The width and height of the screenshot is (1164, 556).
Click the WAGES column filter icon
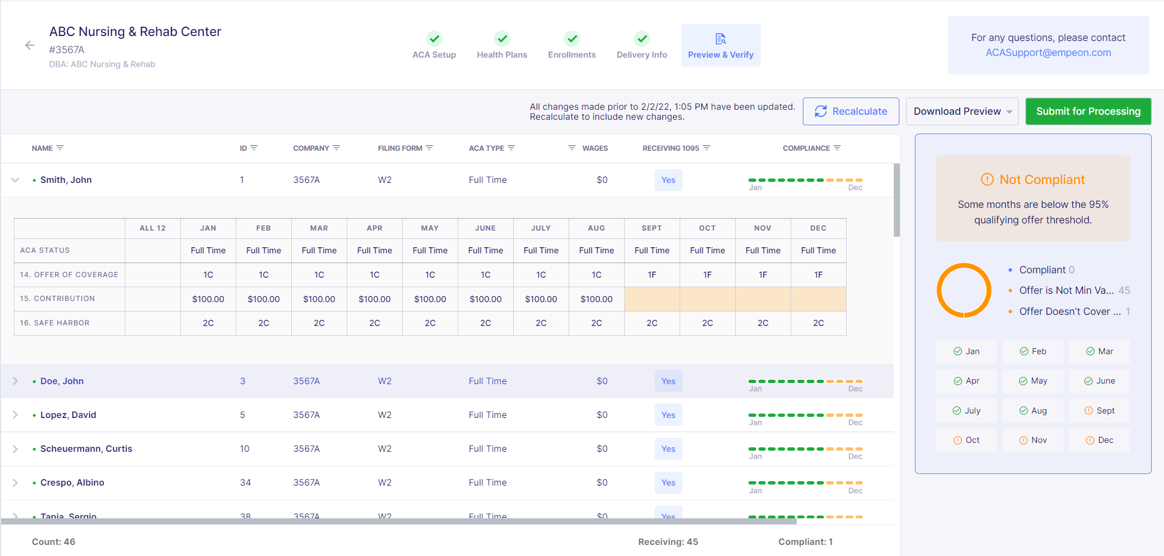pyautogui.click(x=572, y=148)
